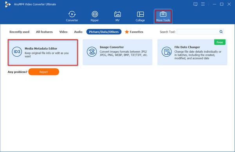Screen dimensions: 235x152
Task: Click the orange Report button
Action: [x=43, y=72]
